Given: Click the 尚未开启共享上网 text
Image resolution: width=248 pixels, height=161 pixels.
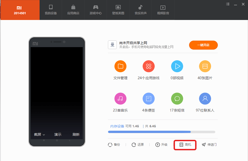Looking at the screenshot, I should 133,43.
